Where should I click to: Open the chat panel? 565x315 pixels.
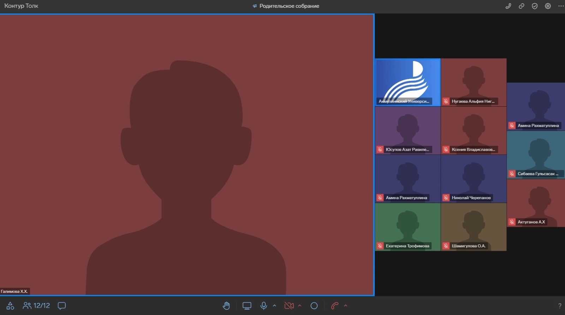[62, 306]
